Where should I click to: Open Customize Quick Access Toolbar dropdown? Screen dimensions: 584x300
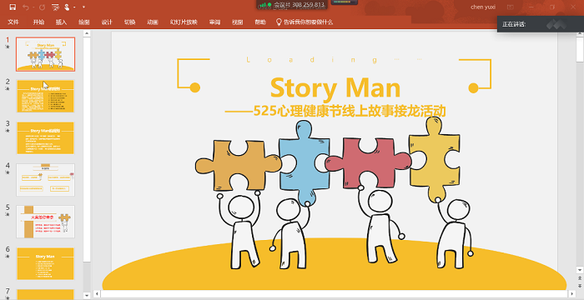tap(83, 7)
